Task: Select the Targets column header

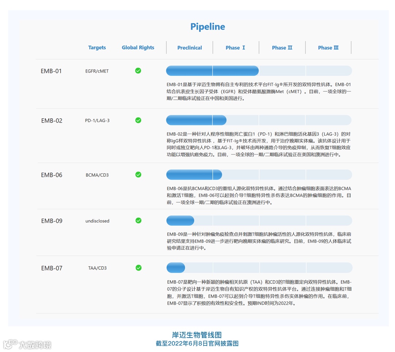Action: pyautogui.click(x=97, y=47)
